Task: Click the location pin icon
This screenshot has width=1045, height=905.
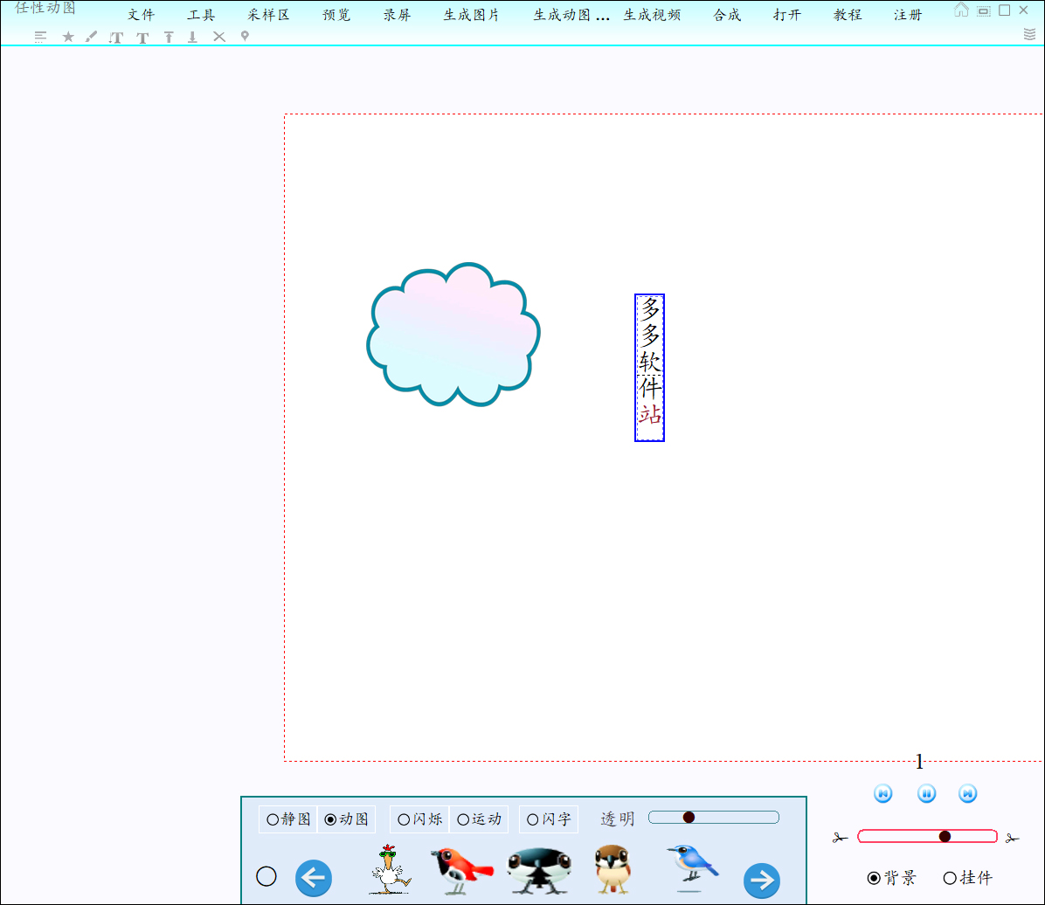Action: (245, 37)
